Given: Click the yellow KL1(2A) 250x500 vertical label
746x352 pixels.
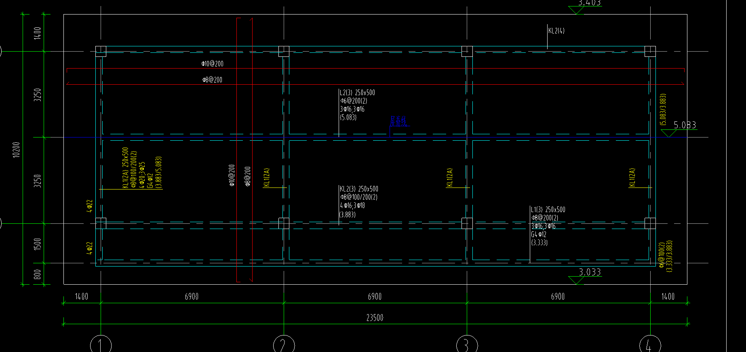Looking at the screenshot, I should point(125,168).
